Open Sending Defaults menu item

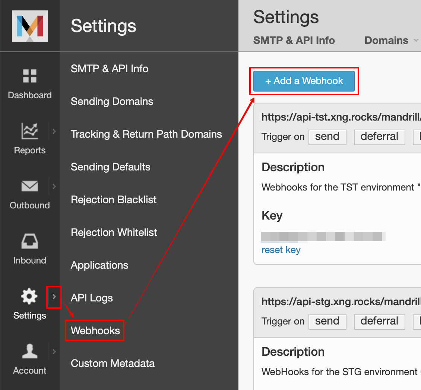tap(110, 167)
